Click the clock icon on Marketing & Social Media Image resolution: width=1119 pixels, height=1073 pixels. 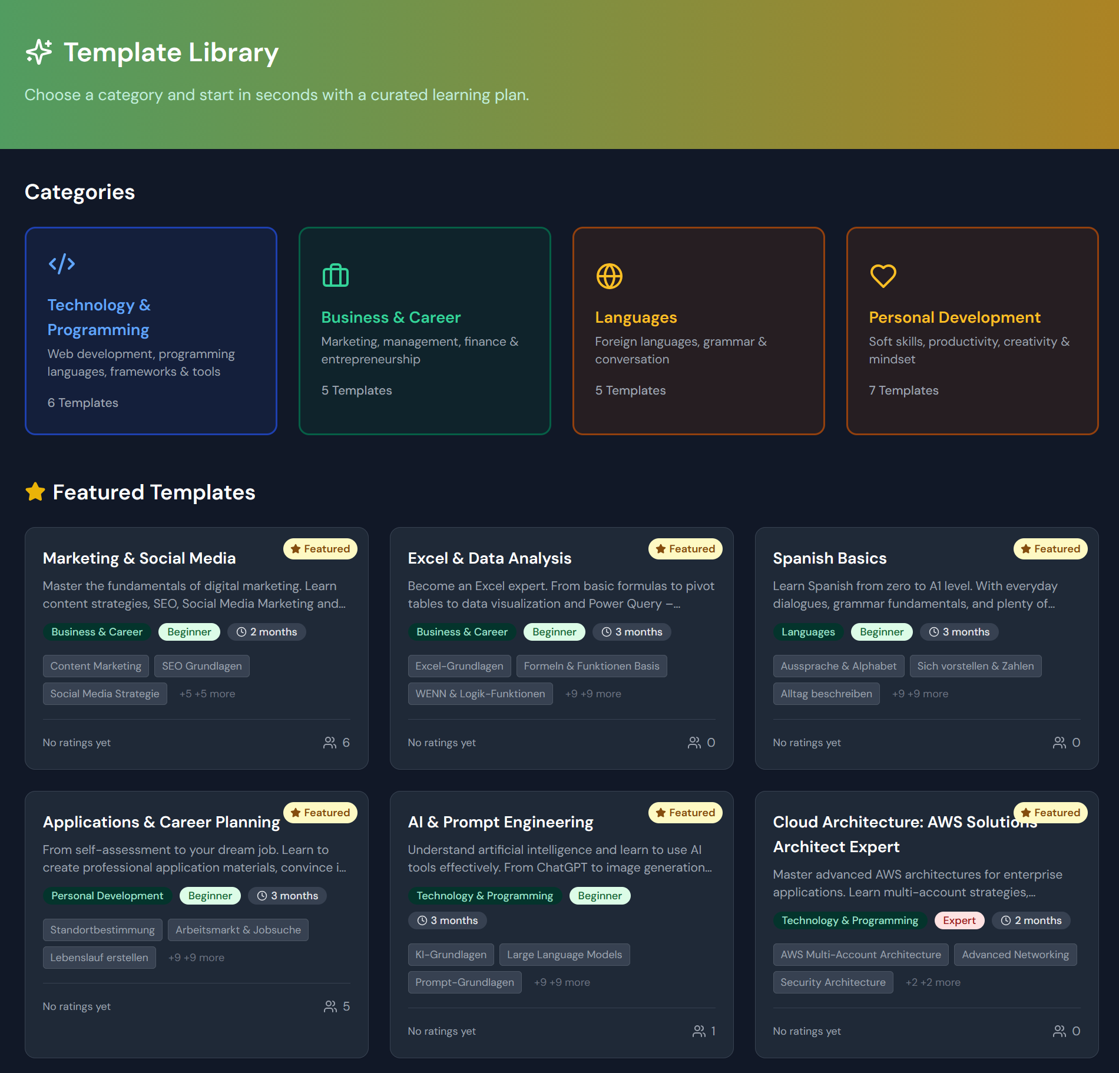click(241, 632)
